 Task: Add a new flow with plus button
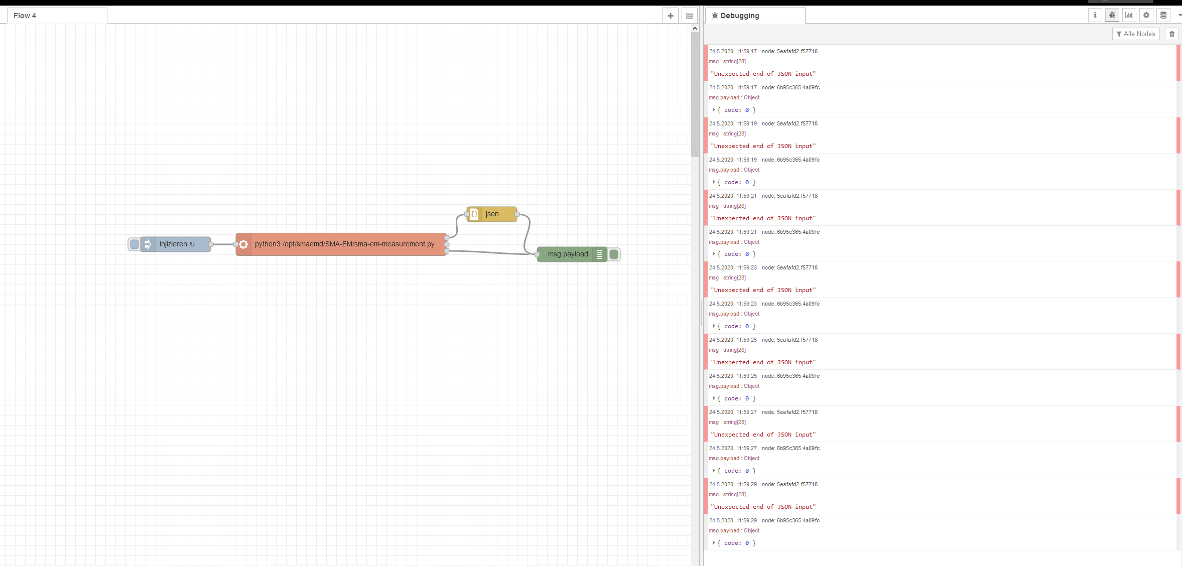click(671, 16)
